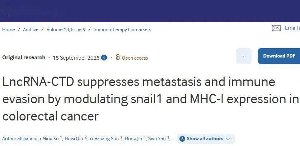Navigate to Volume 13, Issue 9
This screenshot has width=300, height=146.
tap(66, 29)
